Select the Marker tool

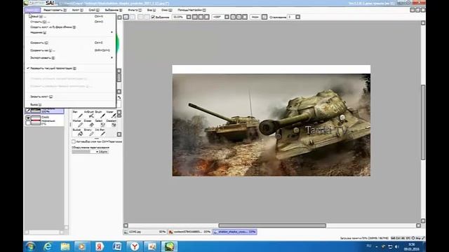tap(77, 123)
